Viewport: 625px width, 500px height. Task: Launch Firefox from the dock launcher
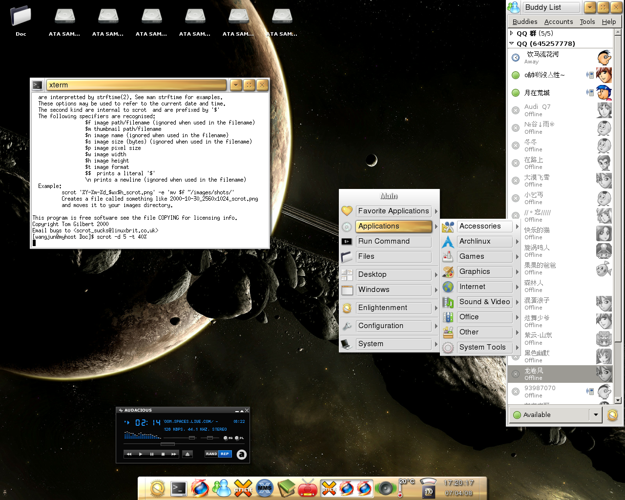tap(200, 488)
